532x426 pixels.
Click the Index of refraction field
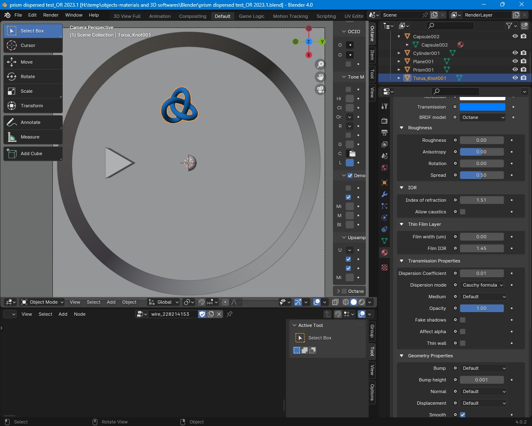point(481,200)
